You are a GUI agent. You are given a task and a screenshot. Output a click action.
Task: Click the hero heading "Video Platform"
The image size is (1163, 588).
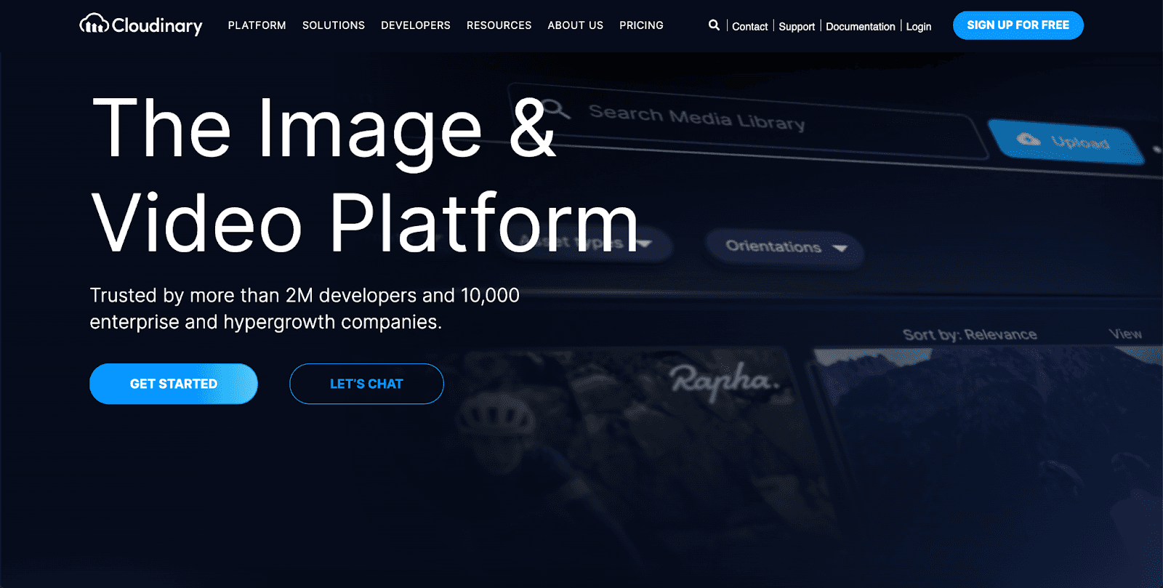pos(365,222)
